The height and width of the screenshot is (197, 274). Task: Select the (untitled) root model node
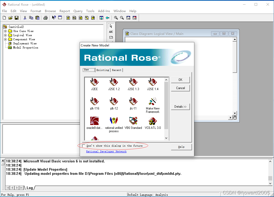tap(16, 27)
